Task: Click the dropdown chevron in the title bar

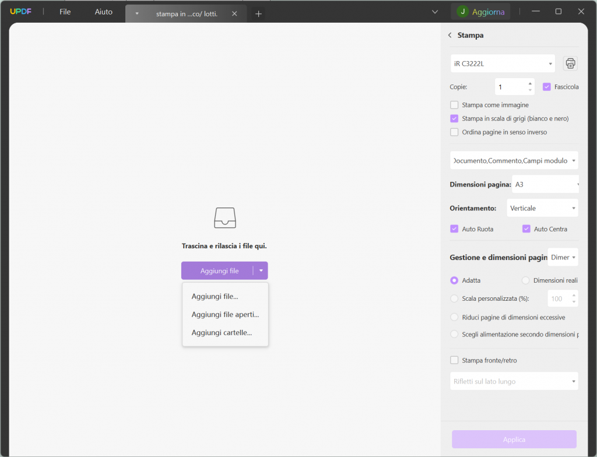Action: pos(435,11)
